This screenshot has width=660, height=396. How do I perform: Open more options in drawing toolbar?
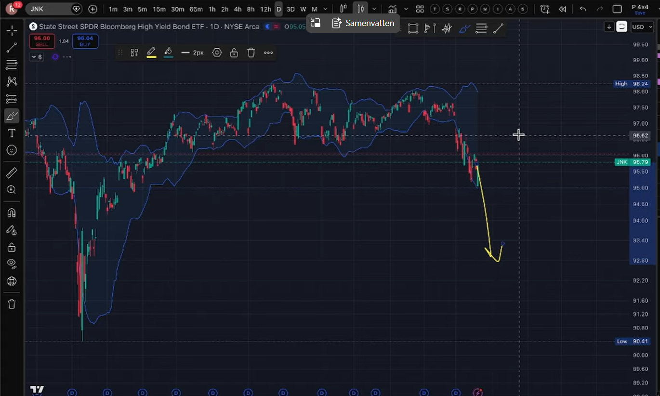point(268,53)
